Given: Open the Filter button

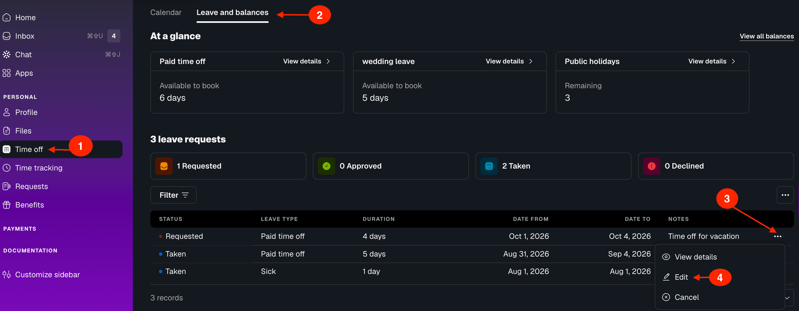Looking at the screenshot, I should pos(173,195).
